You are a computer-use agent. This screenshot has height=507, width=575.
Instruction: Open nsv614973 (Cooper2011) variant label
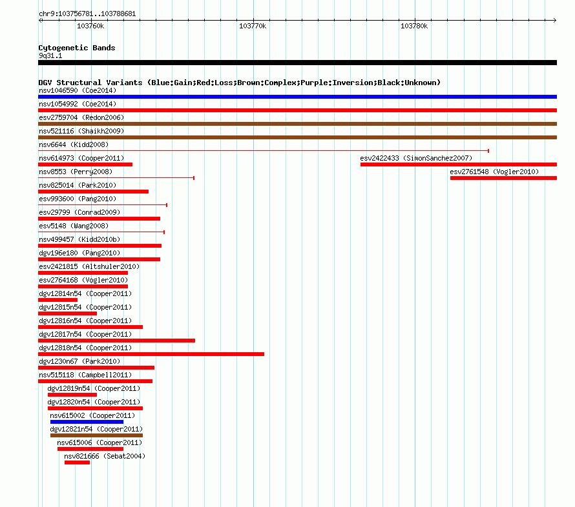point(81,158)
